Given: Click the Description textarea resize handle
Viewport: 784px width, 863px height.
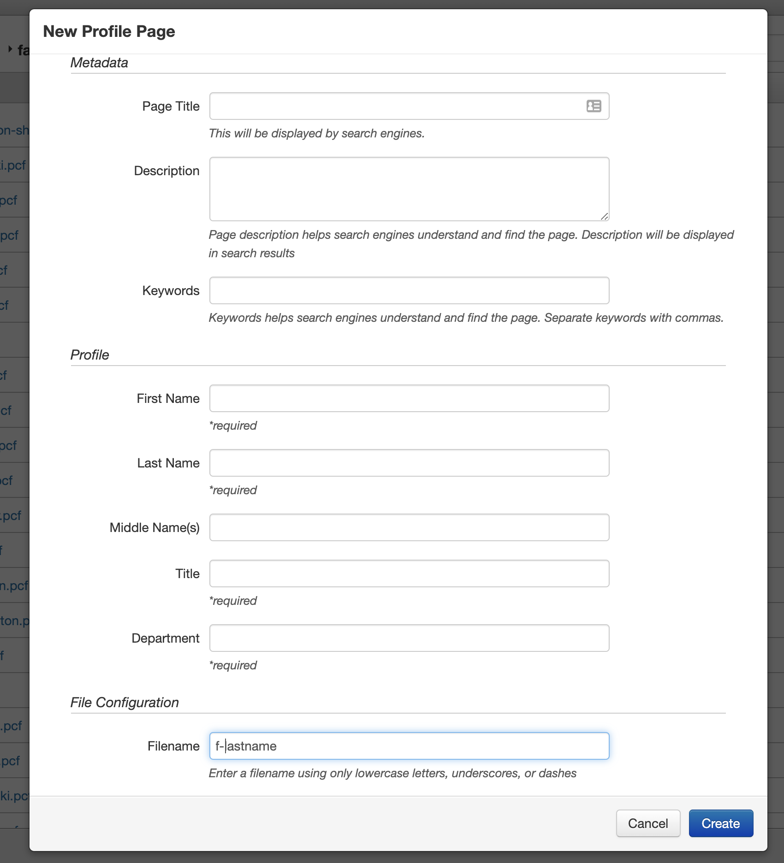Looking at the screenshot, I should click(604, 216).
